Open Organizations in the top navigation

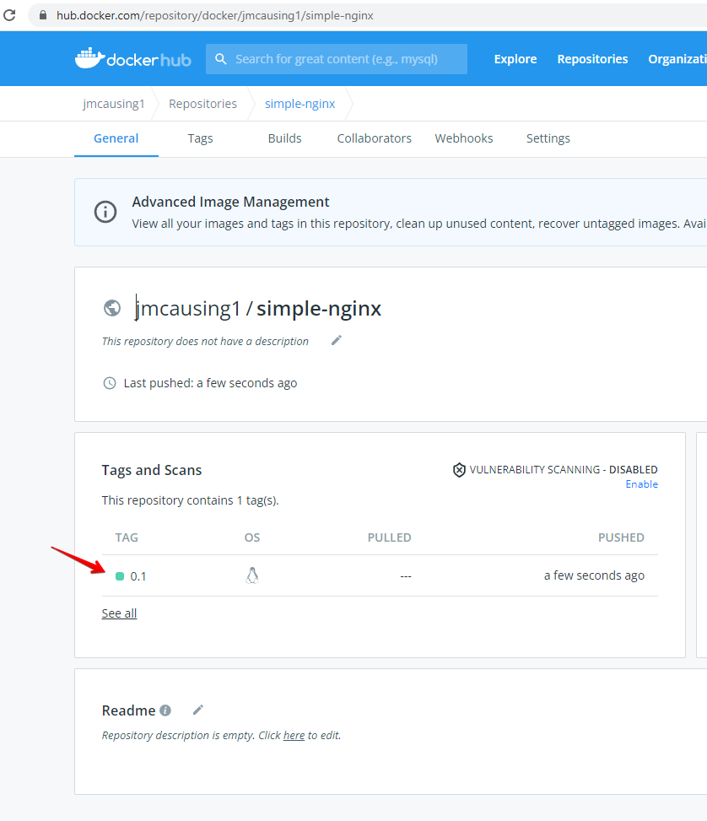pos(677,59)
